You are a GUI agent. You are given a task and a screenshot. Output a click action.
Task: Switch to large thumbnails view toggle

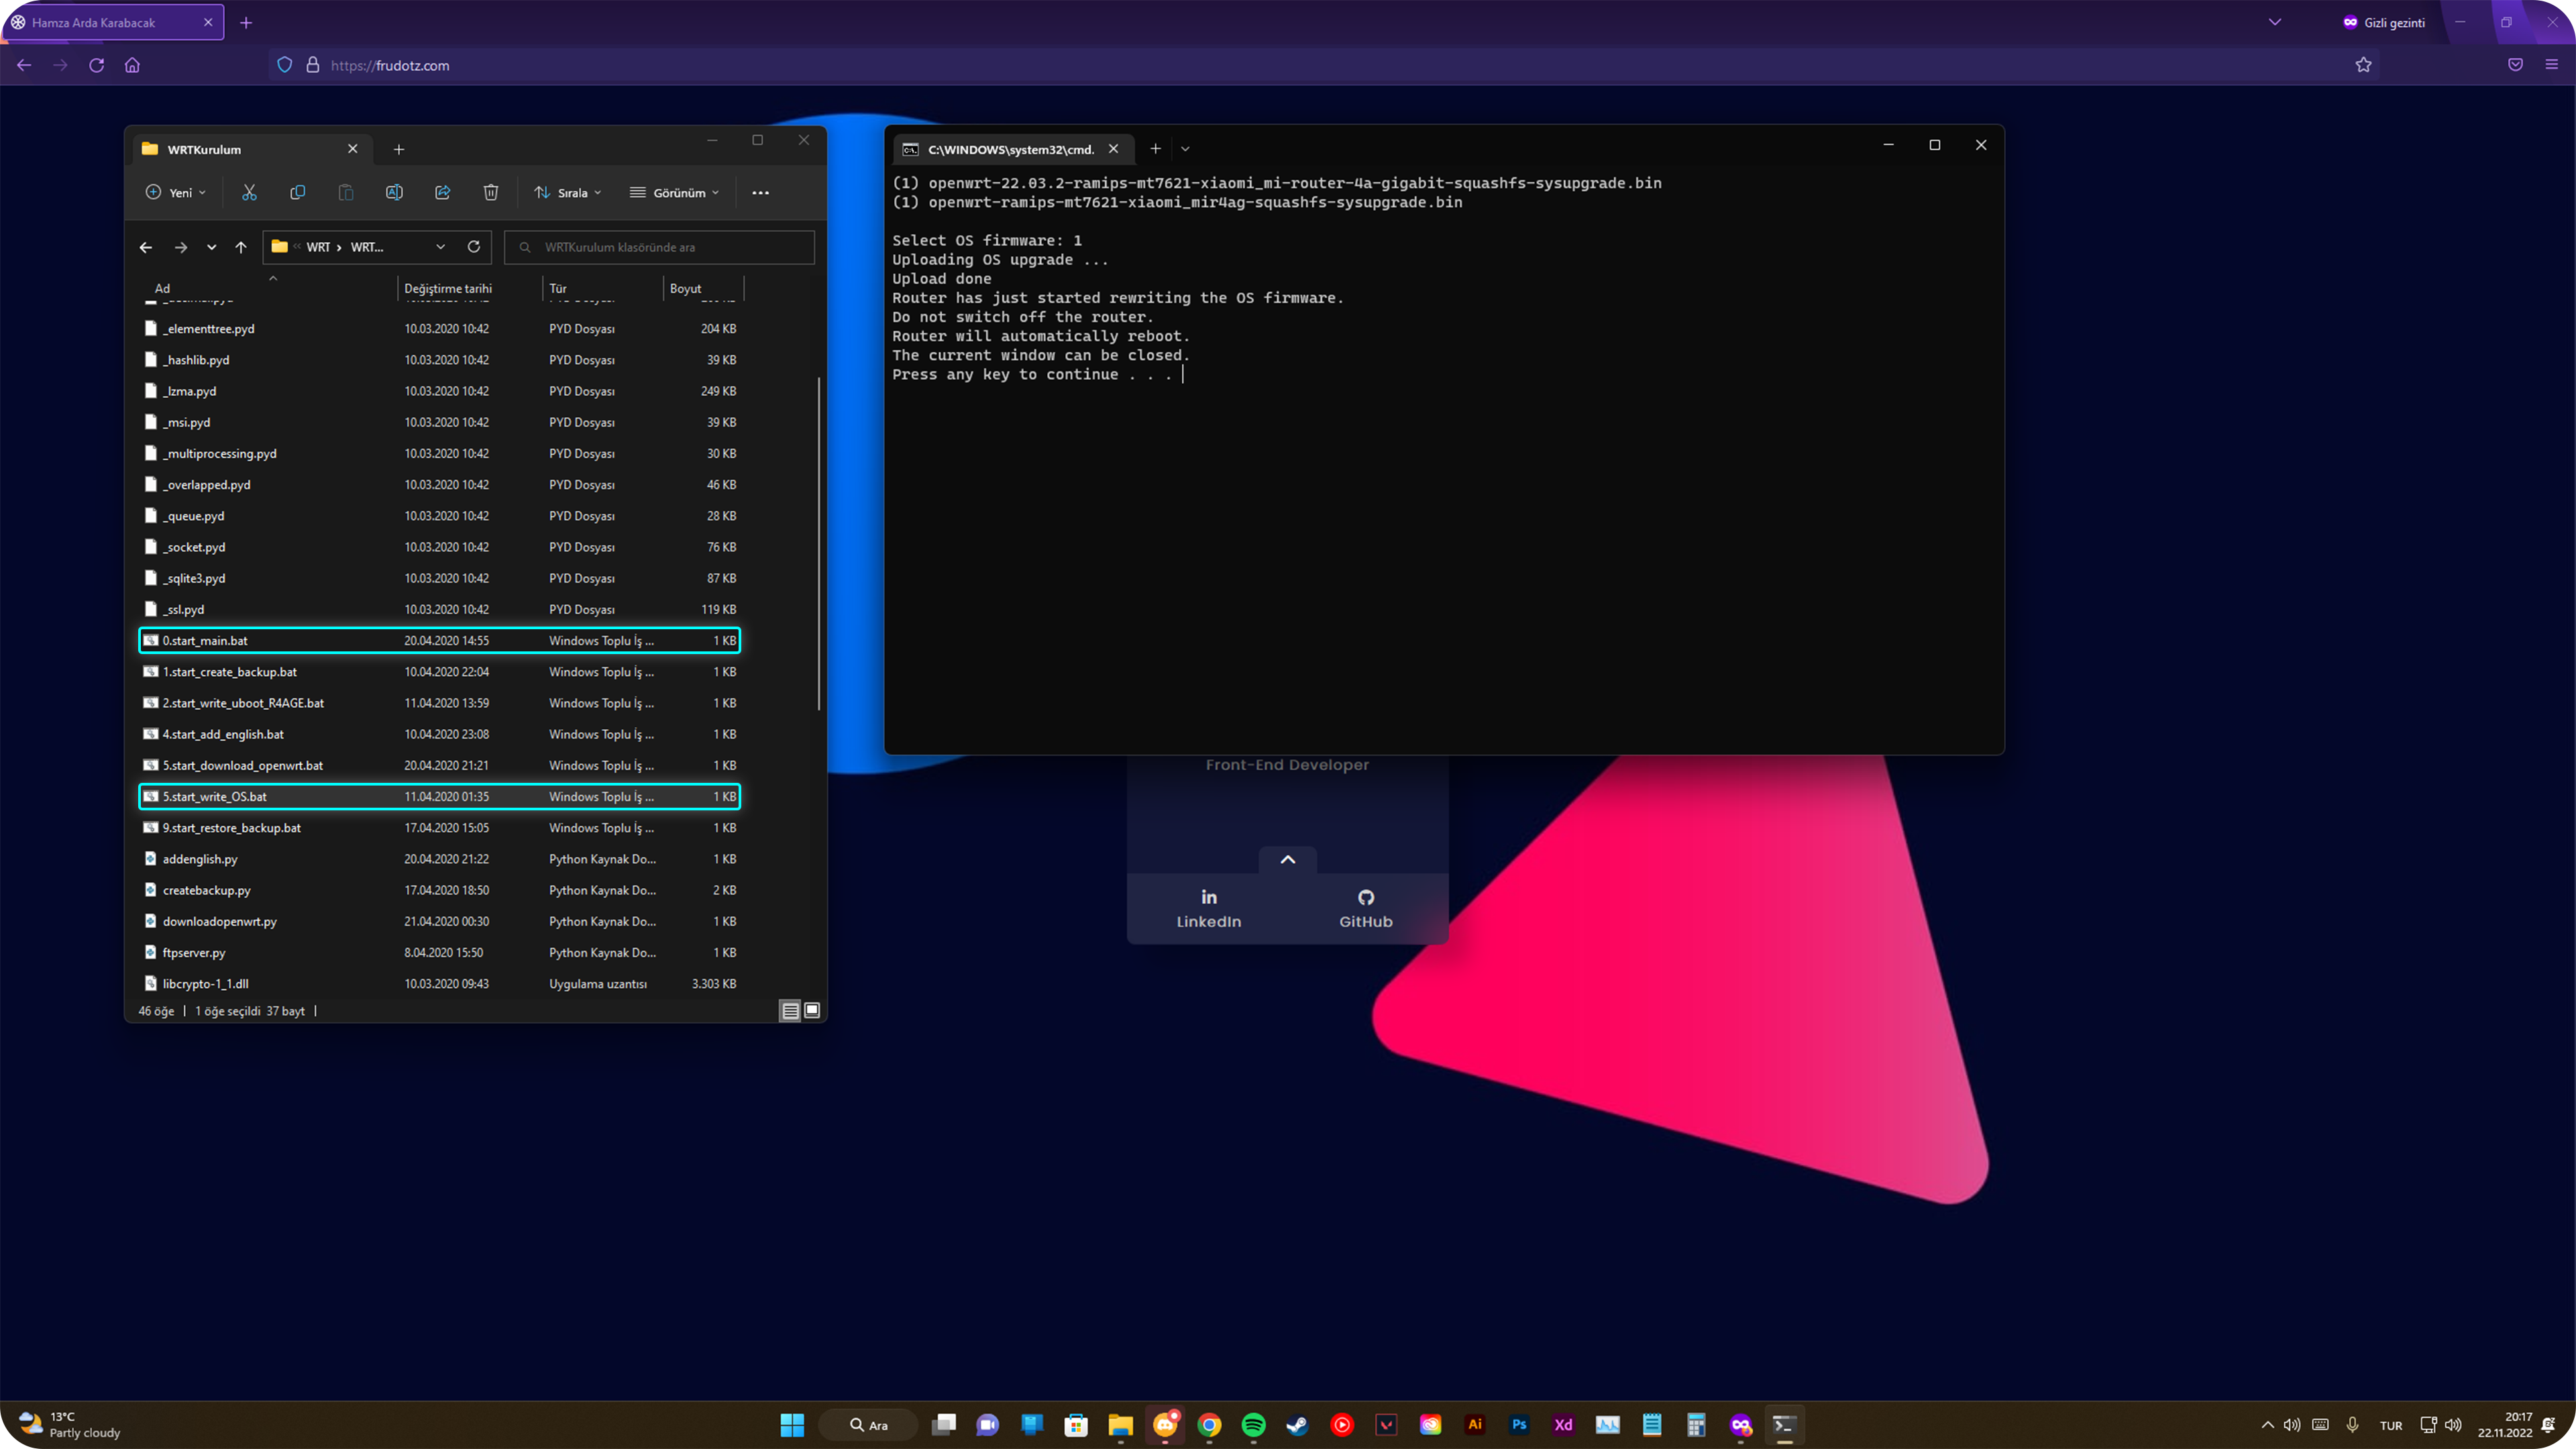click(812, 1010)
